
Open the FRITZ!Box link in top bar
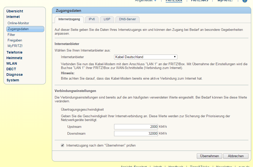[174, 1]
